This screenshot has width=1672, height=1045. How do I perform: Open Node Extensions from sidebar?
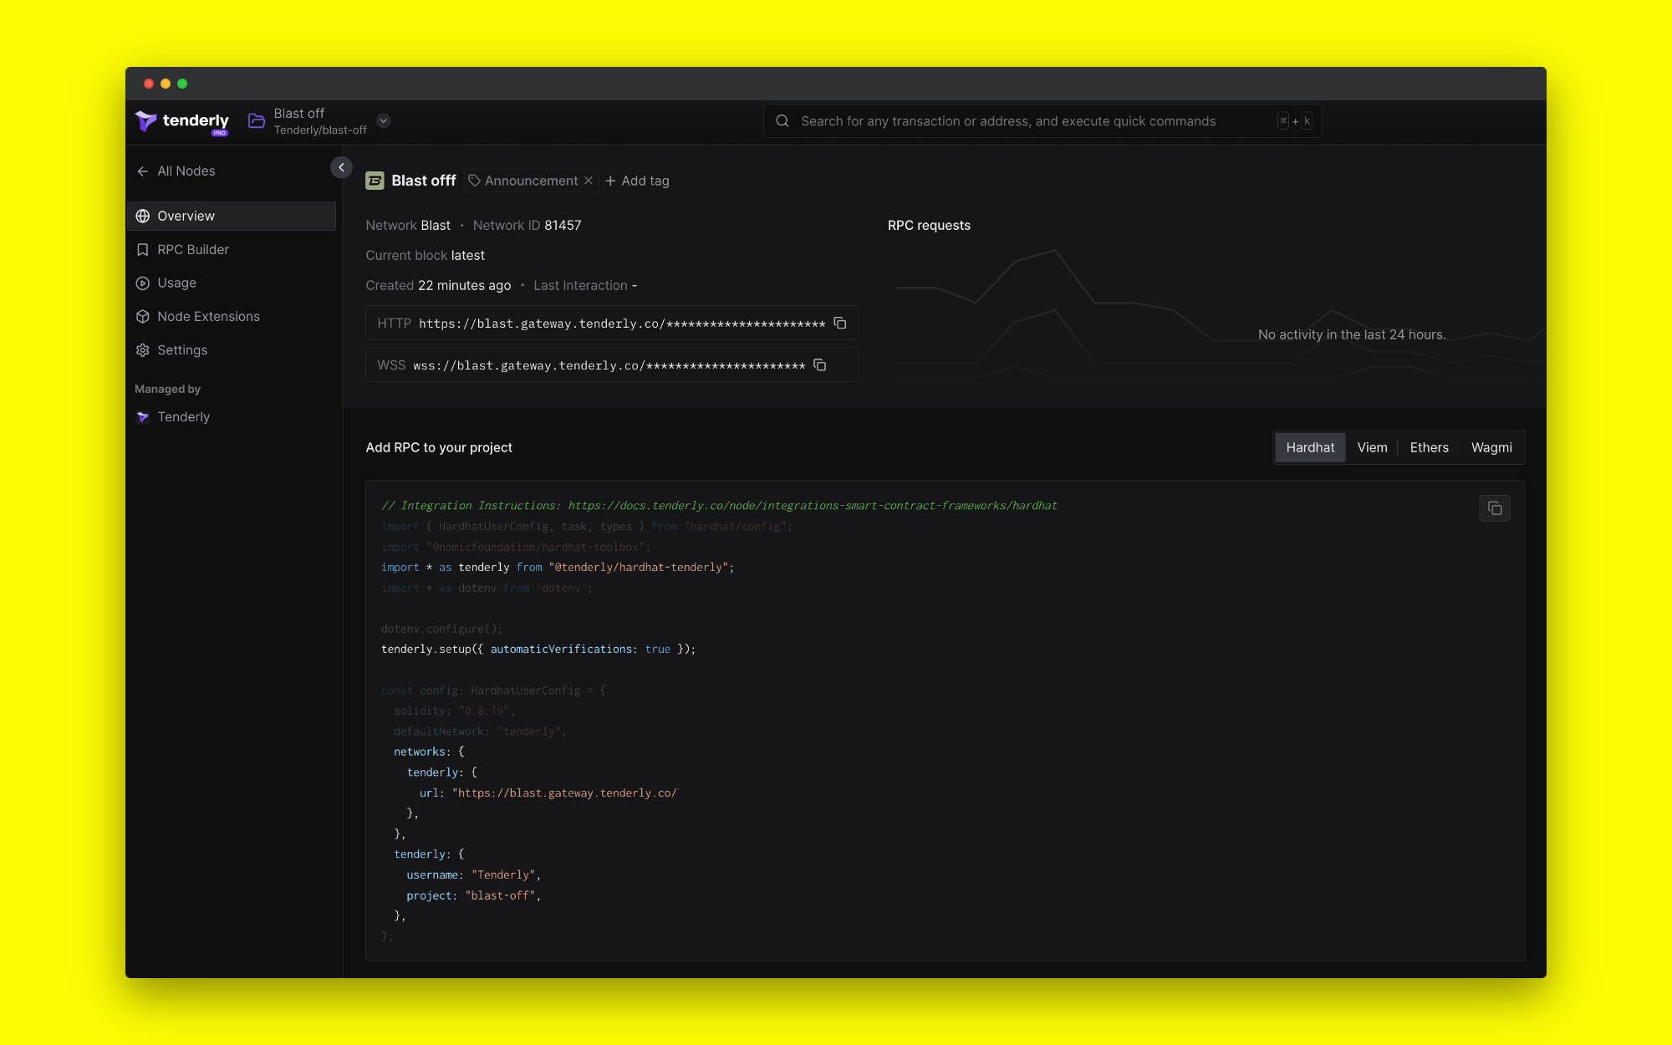208,316
